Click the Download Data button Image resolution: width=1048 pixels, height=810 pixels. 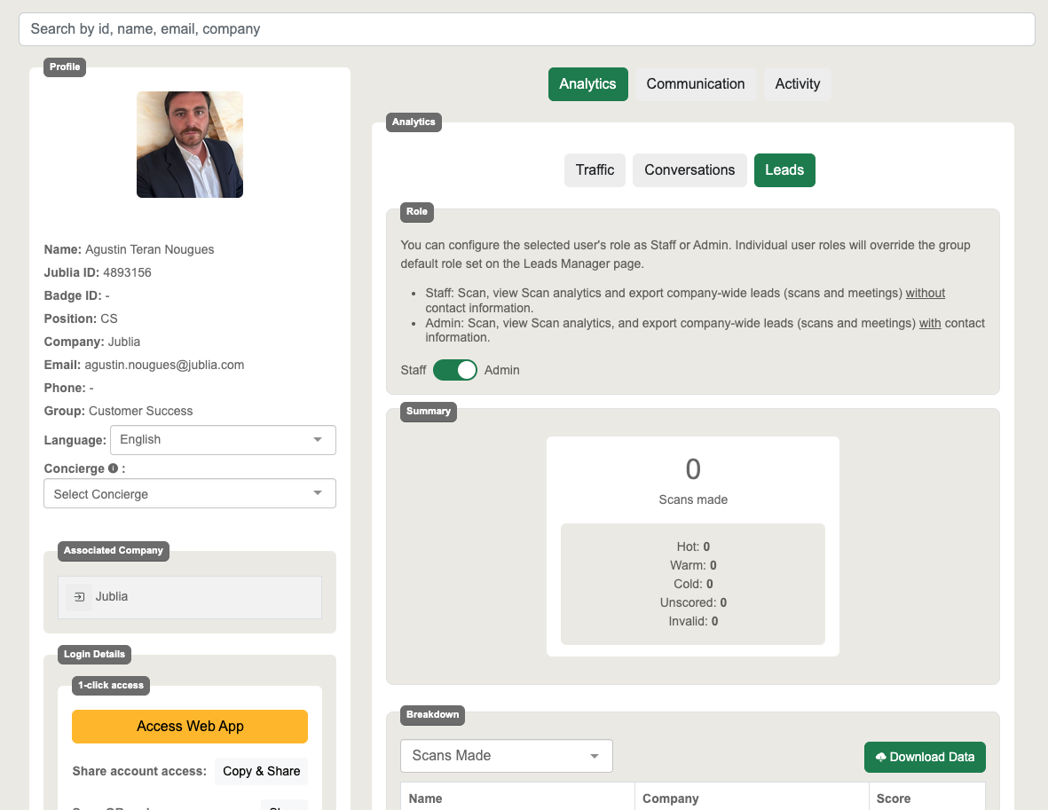click(925, 757)
